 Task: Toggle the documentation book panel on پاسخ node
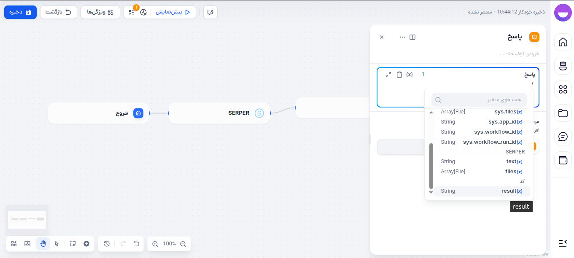point(412,37)
